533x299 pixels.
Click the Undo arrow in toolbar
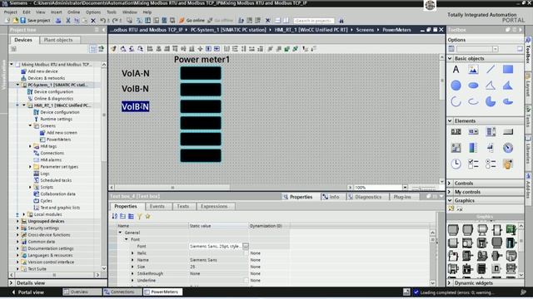[102, 20]
